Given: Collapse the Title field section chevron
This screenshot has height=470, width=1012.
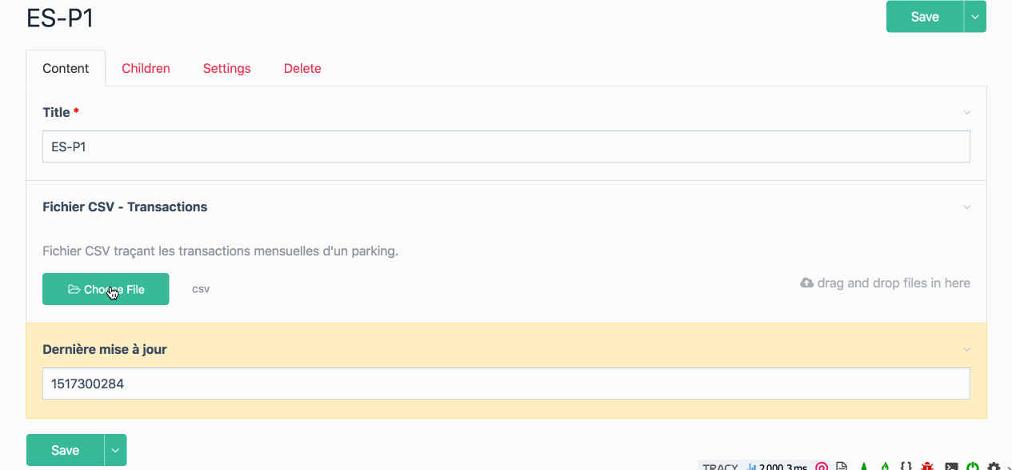Looking at the screenshot, I should point(966,112).
